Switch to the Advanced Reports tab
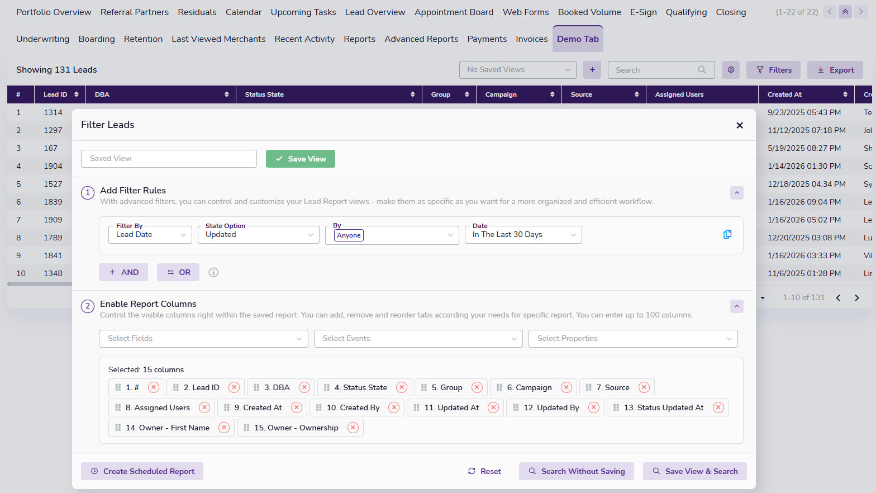Screen dimensions: 876x493 [421, 39]
